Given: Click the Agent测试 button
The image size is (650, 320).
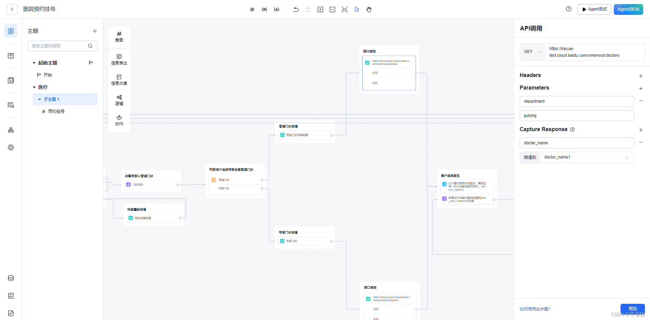Looking at the screenshot, I should click(x=594, y=9).
